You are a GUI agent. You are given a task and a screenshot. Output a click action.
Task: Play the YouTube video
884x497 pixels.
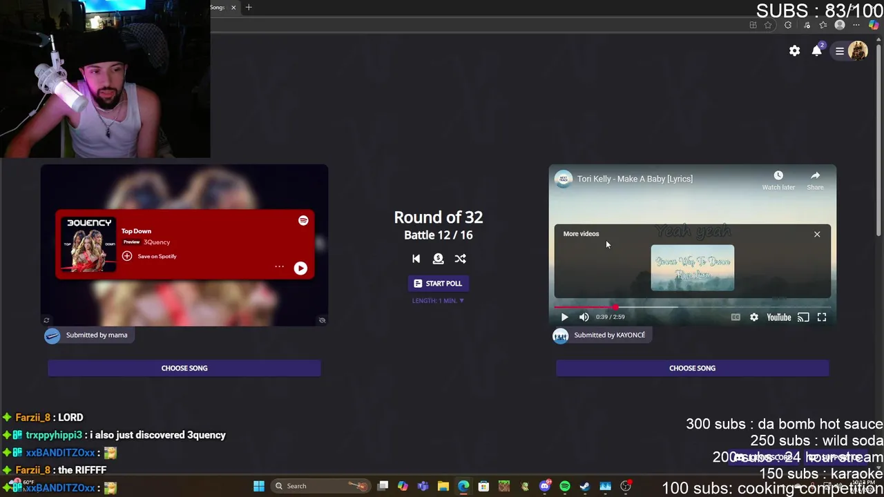(564, 318)
